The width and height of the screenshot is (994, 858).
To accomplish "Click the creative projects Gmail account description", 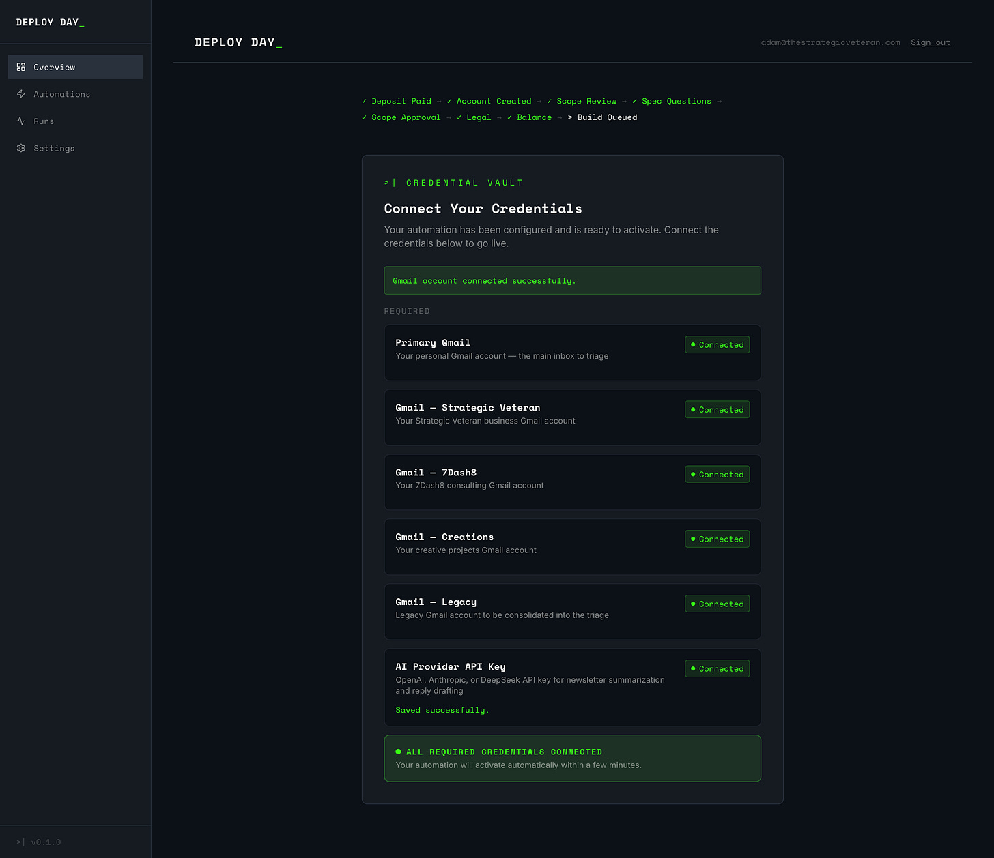I will (x=466, y=550).
